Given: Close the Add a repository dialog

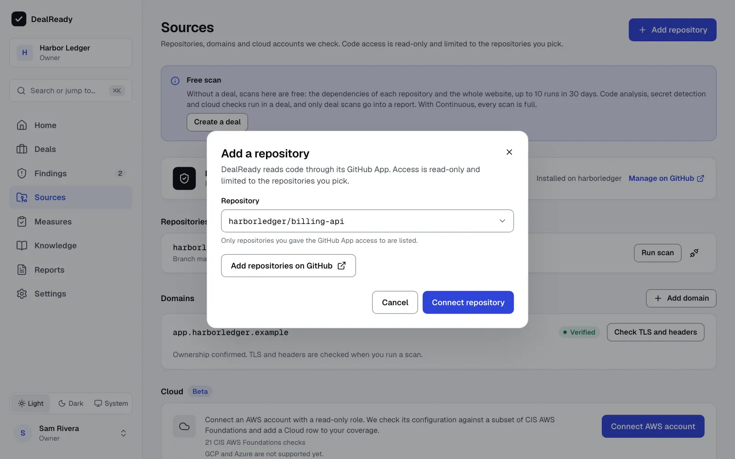Looking at the screenshot, I should coord(509,152).
